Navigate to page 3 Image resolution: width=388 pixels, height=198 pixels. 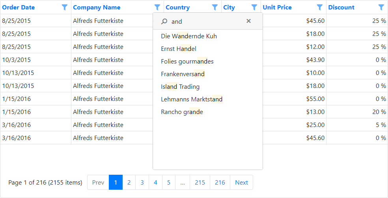pos(142,183)
